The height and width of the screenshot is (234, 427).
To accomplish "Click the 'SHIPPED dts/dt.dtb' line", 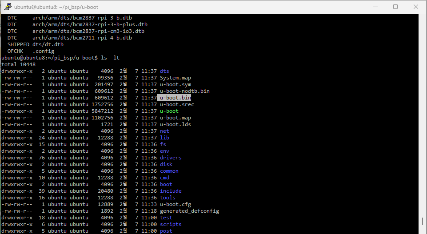I will tap(36, 44).
